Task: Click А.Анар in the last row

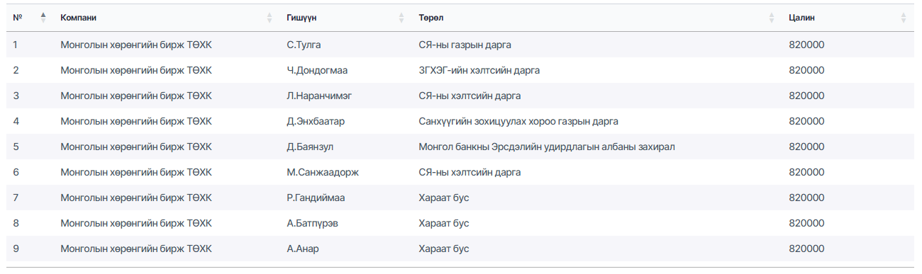Action: (x=303, y=249)
